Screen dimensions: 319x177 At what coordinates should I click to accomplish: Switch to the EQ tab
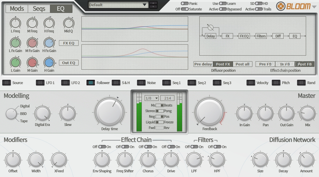tap(61, 8)
